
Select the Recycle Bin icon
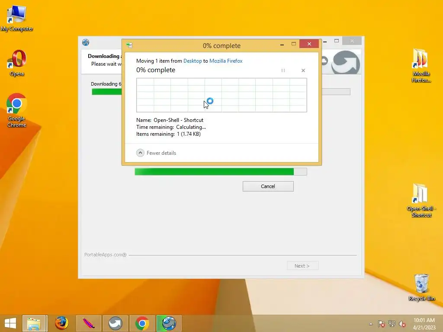pyautogui.click(x=421, y=287)
